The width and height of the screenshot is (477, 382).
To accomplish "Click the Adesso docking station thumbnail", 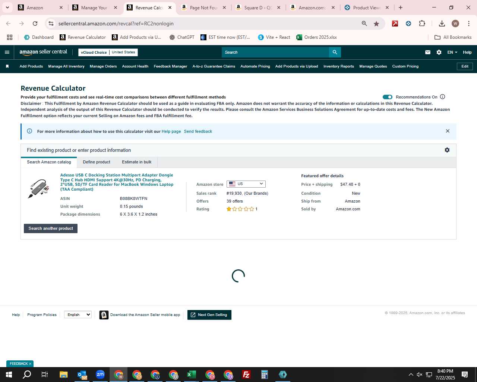I will tap(38, 188).
